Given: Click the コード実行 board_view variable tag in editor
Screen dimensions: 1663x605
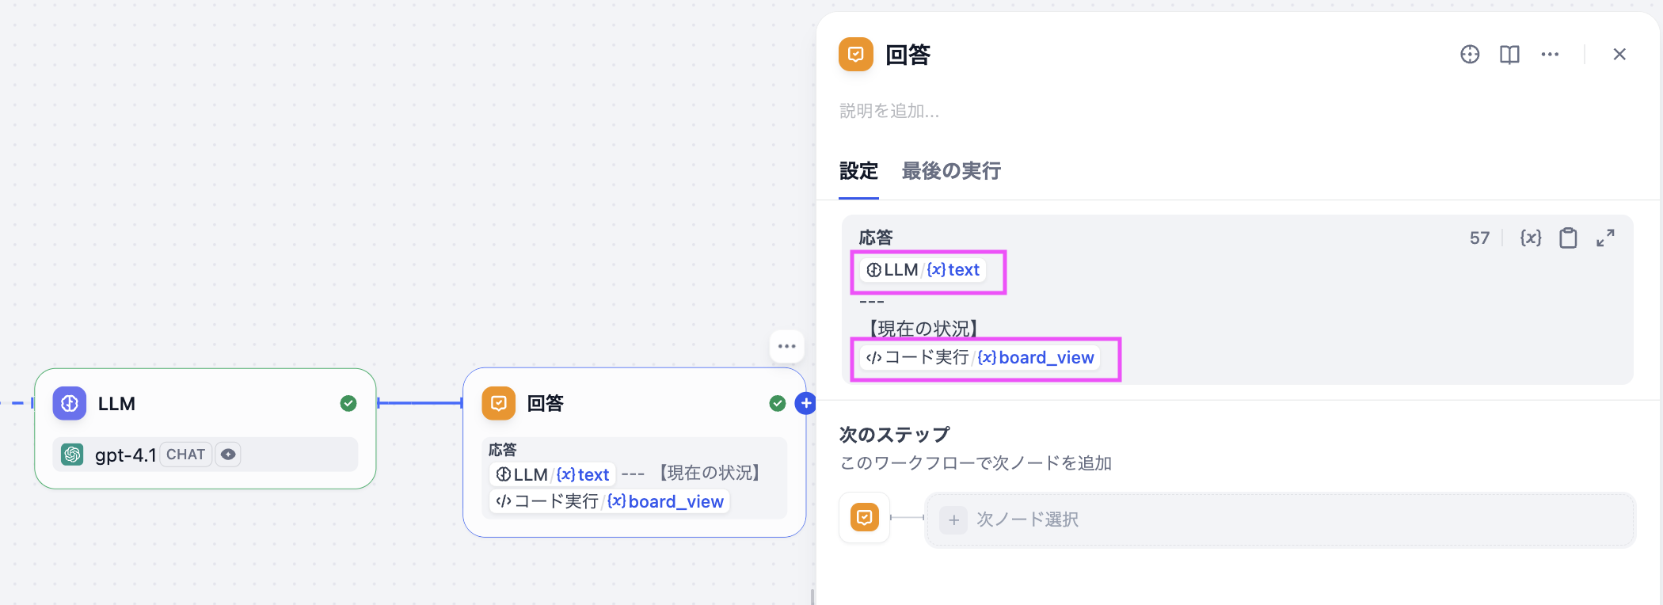Looking at the screenshot, I should tap(980, 358).
